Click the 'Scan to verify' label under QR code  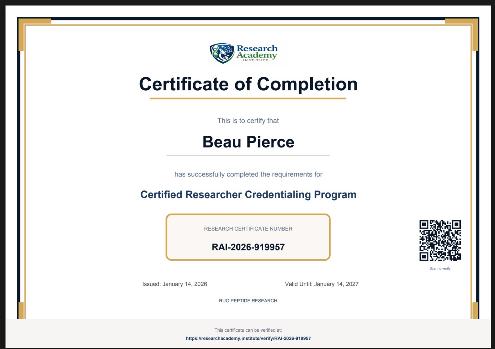[440, 268]
